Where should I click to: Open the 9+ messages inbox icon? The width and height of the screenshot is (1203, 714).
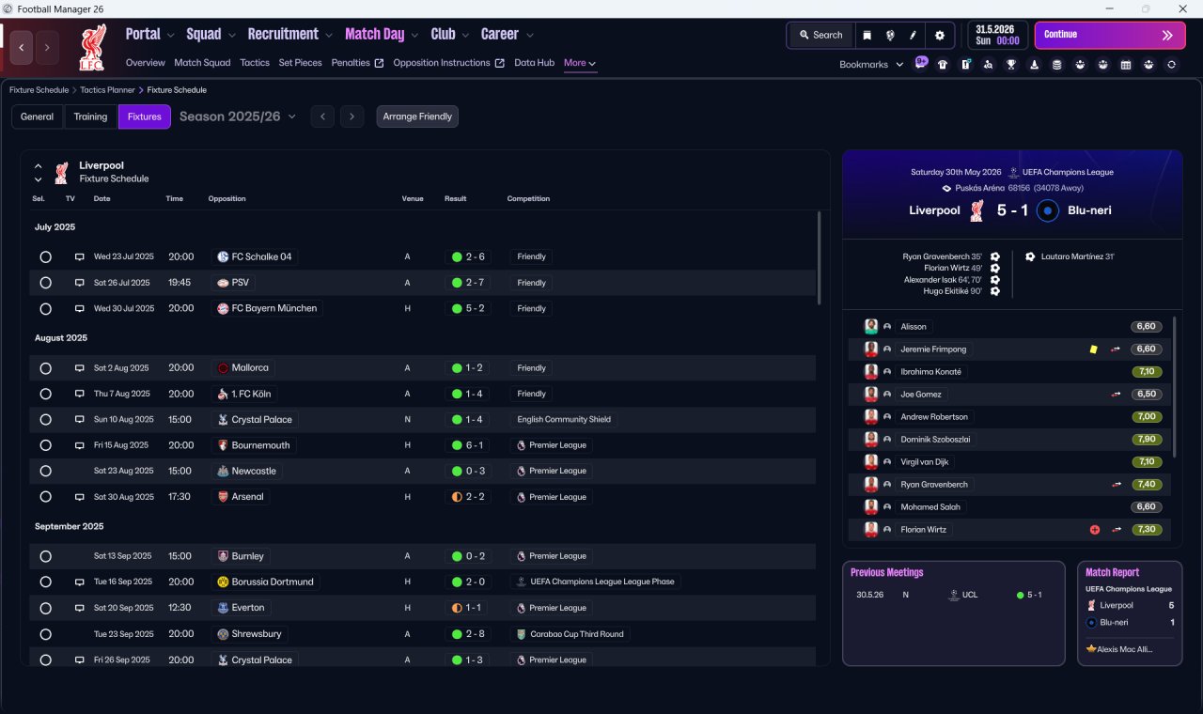tap(921, 63)
